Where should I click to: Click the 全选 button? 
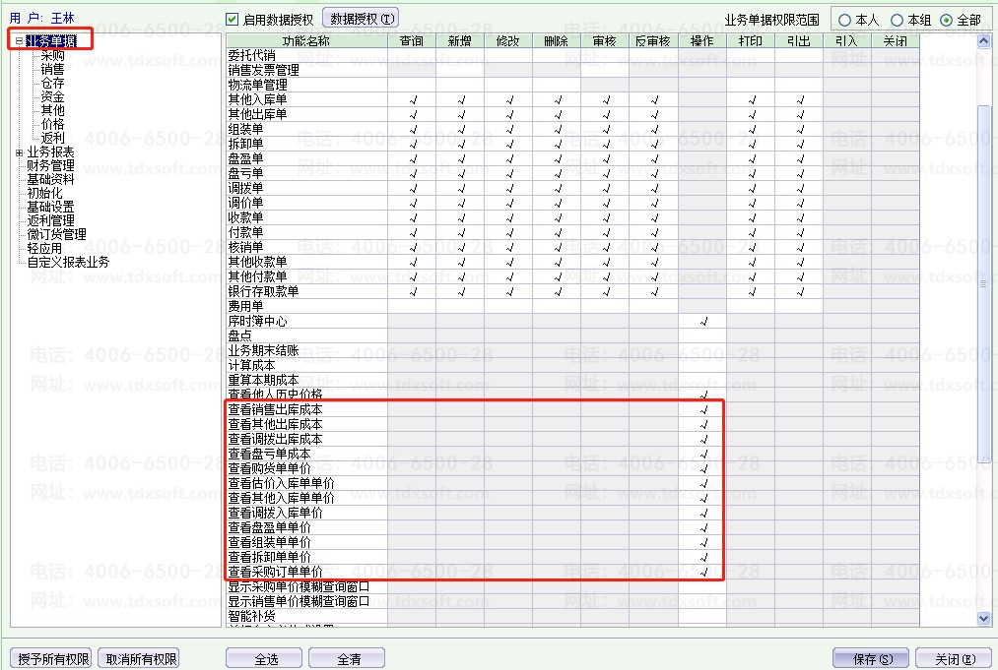coord(265,658)
